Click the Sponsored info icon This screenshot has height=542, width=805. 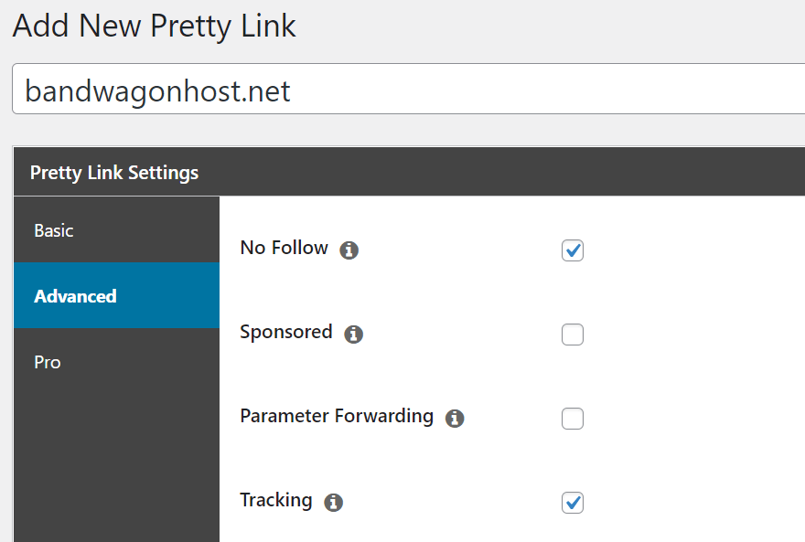pos(353,335)
